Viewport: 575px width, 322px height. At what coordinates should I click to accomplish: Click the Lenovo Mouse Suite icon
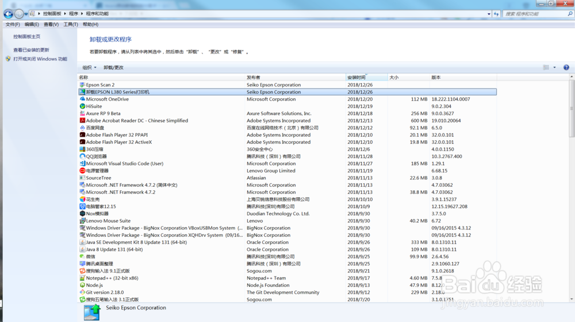coord(82,221)
